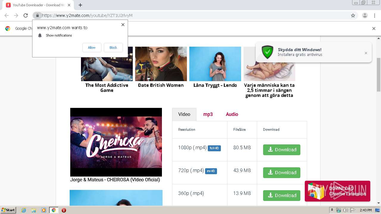The image size is (381, 214).
Task: Click the 2:43 PM system clock
Action: pos(366,210)
